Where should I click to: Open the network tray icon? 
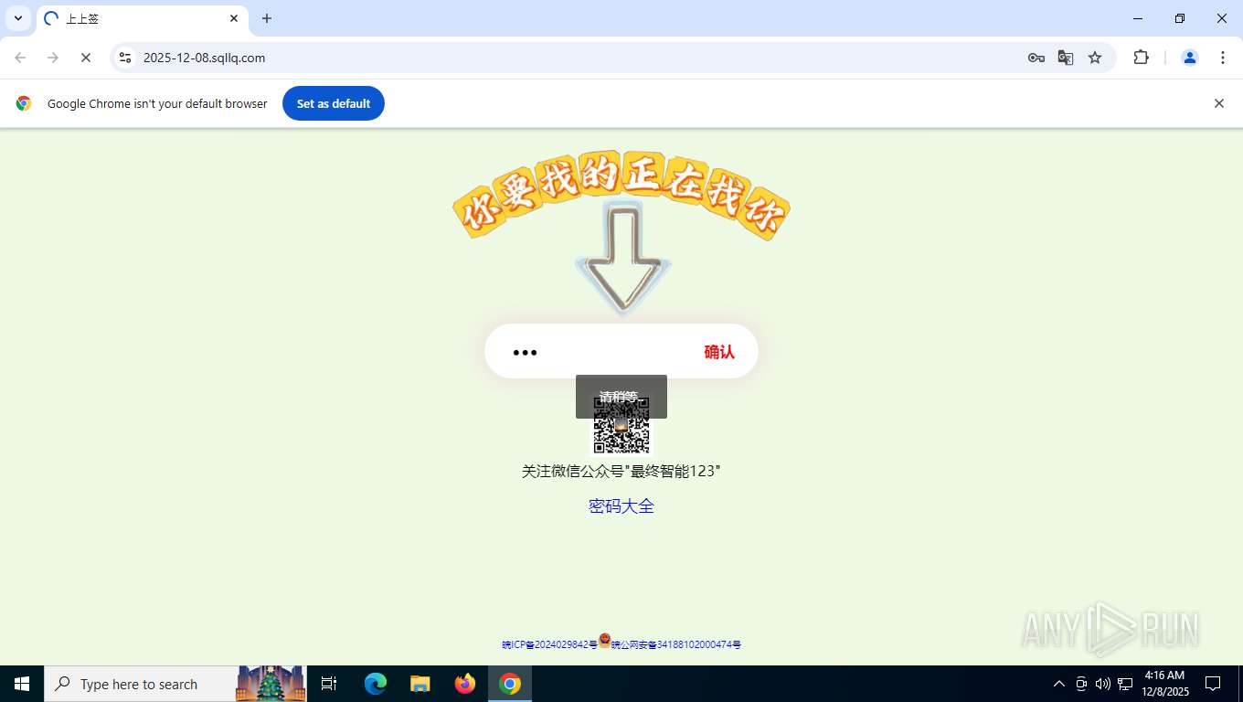point(1125,684)
